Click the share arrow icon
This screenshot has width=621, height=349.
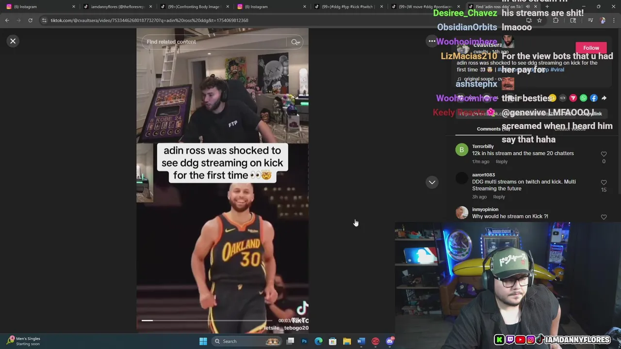[604, 98]
